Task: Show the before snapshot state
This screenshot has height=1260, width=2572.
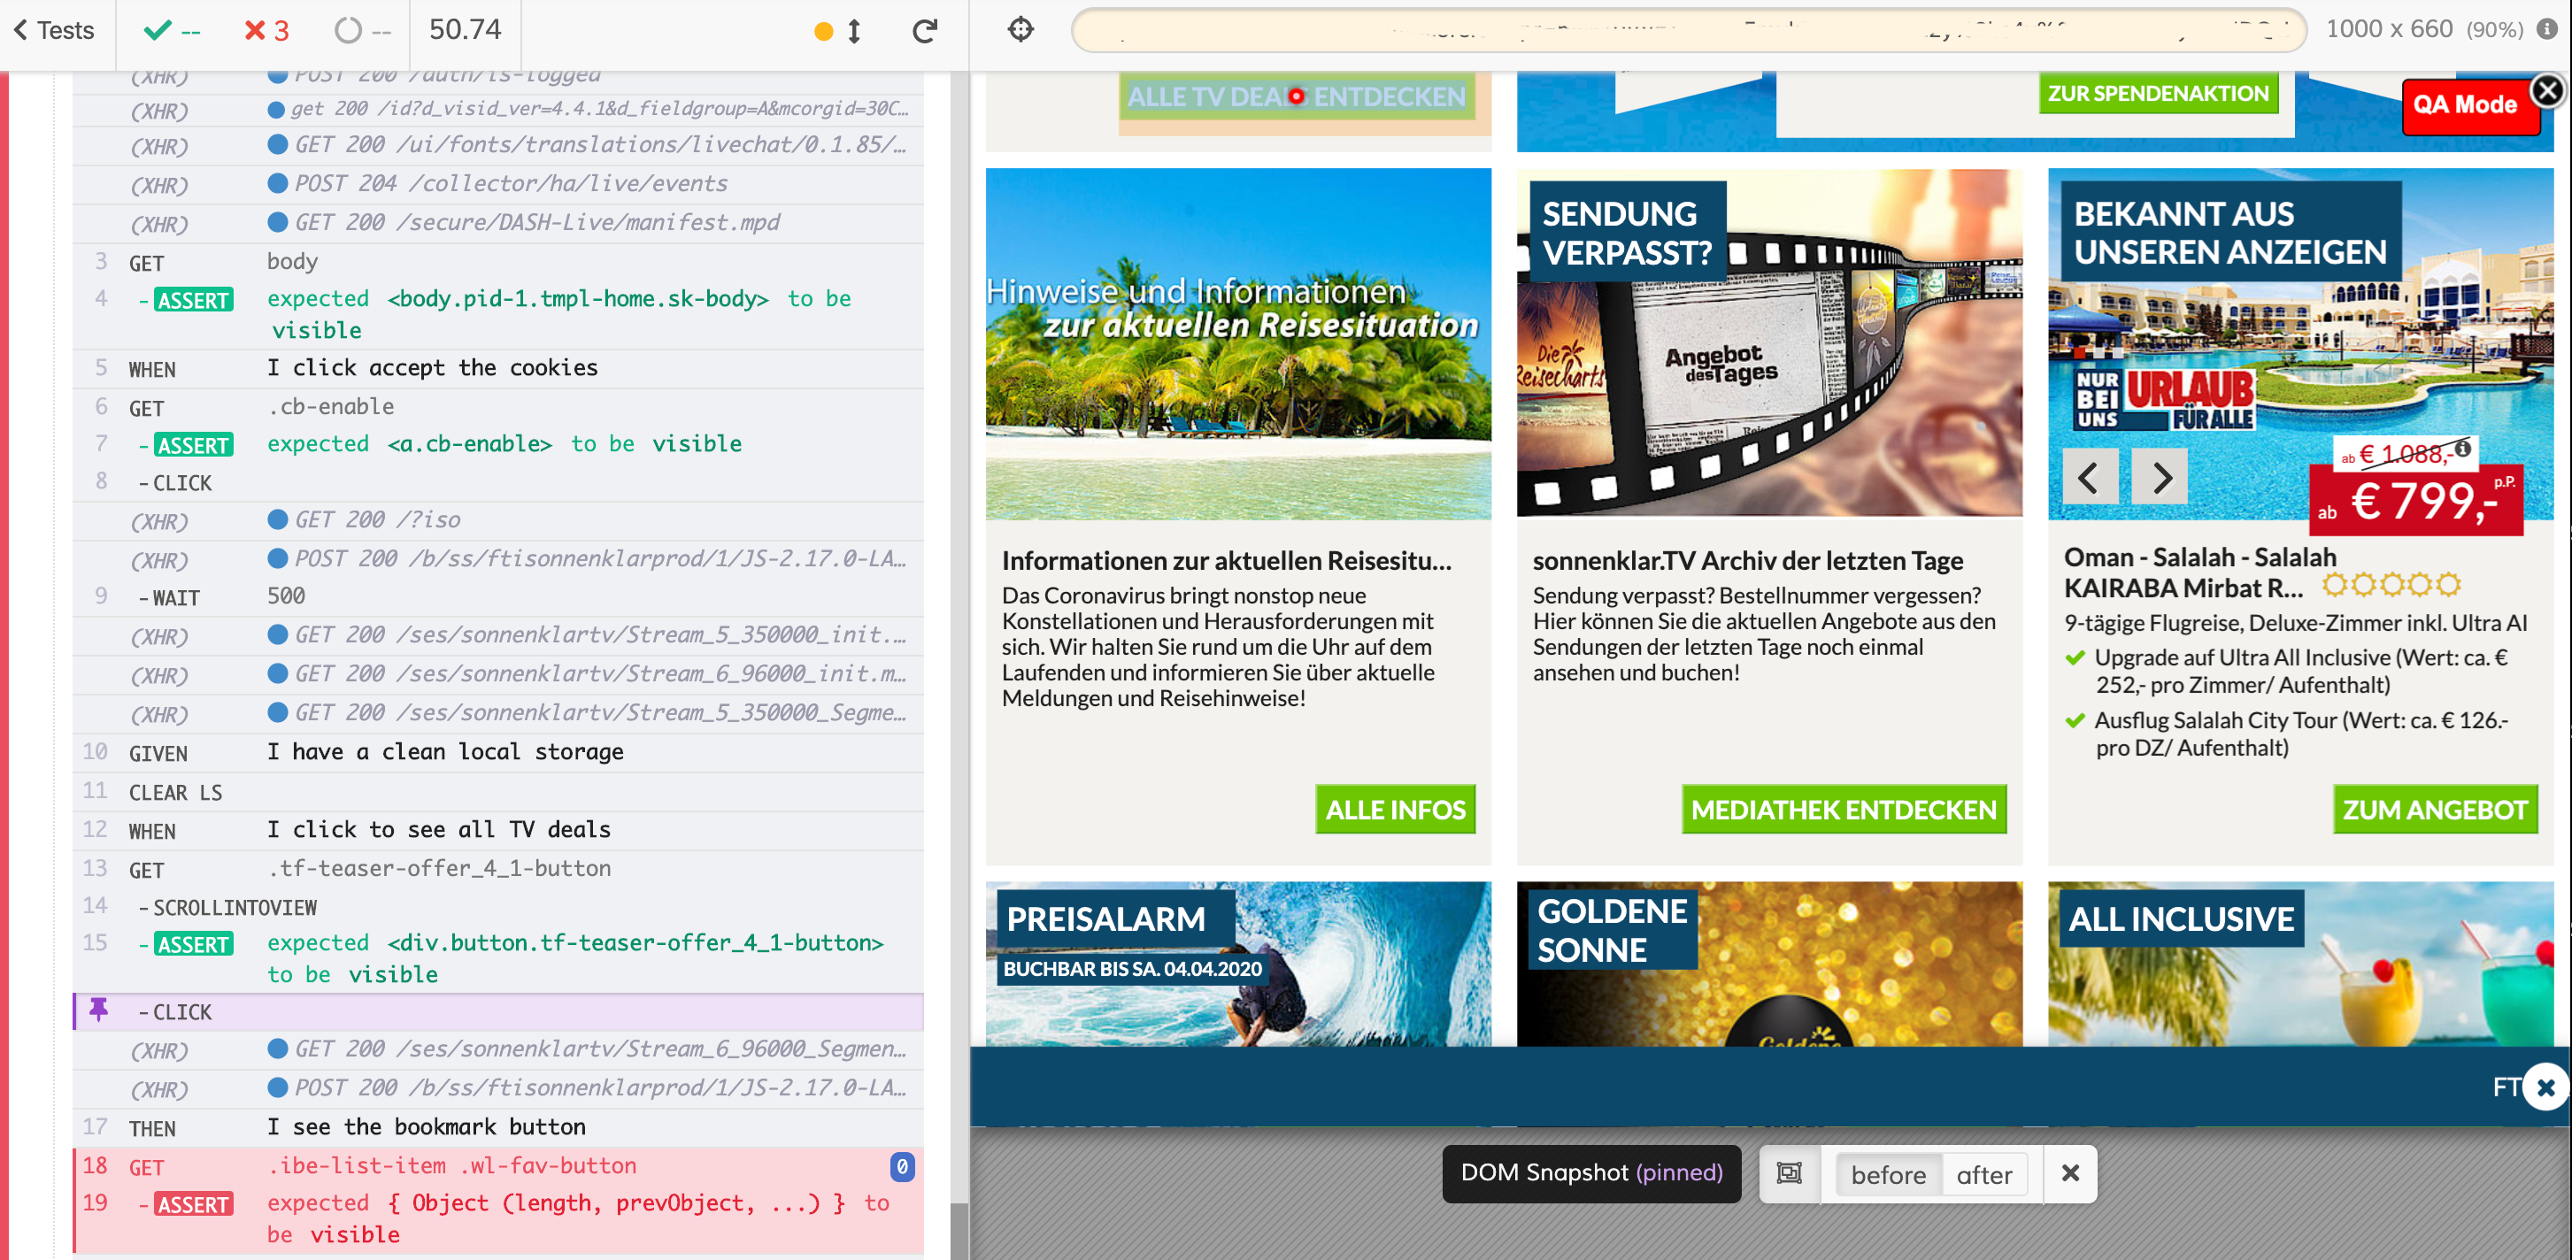Action: [x=1887, y=1174]
